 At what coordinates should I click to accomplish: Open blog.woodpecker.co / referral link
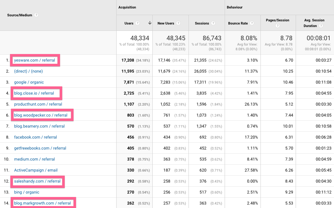pos(41,115)
